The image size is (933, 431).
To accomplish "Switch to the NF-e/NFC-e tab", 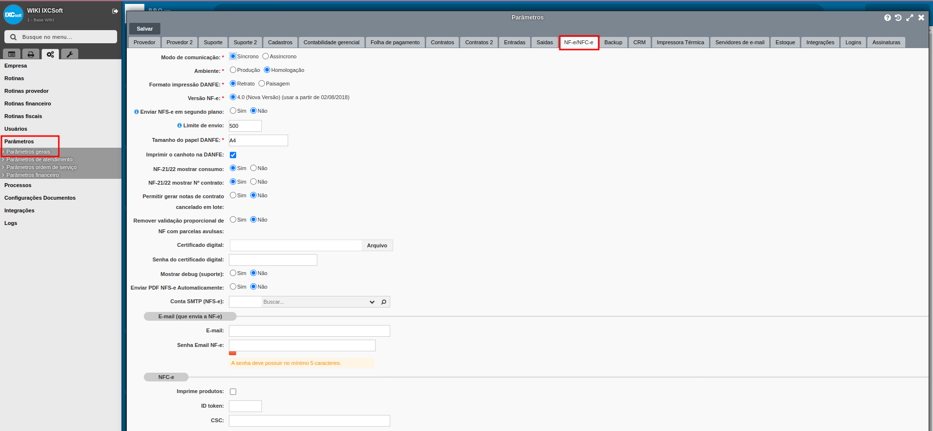I will point(578,42).
